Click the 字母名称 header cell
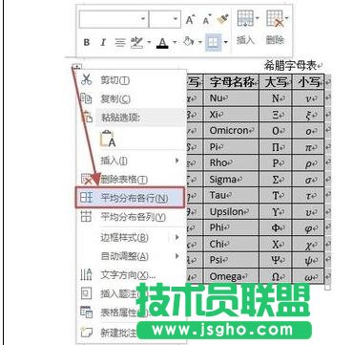 pyautogui.click(x=232, y=83)
